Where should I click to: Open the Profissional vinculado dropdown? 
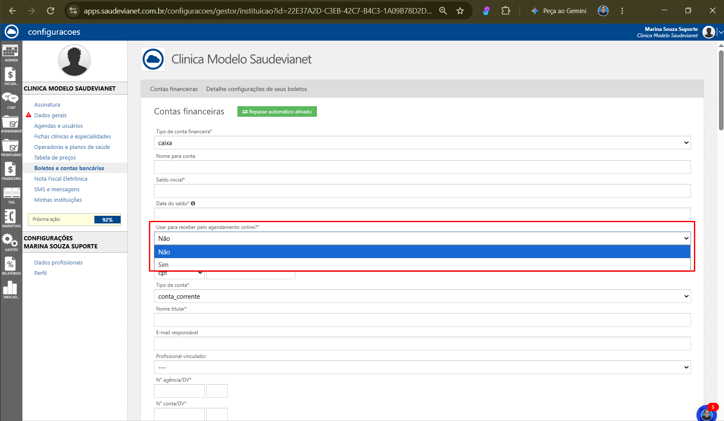tap(422, 368)
